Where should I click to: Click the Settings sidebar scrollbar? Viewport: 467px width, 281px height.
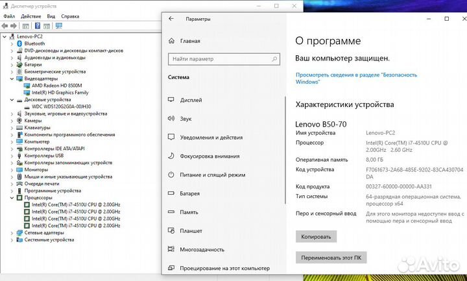[x=285, y=150]
